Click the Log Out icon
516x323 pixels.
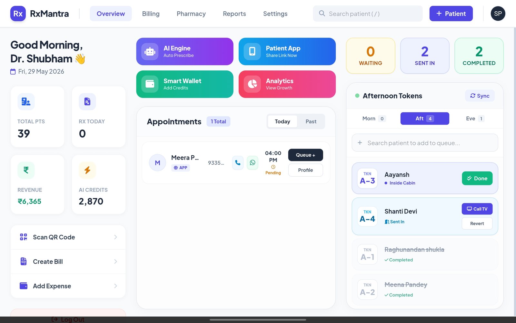55,319
